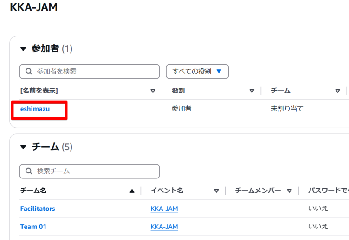Sort by the チーム column arrow
This screenshot has width=349, height=240.
click(x=337, y=91)
